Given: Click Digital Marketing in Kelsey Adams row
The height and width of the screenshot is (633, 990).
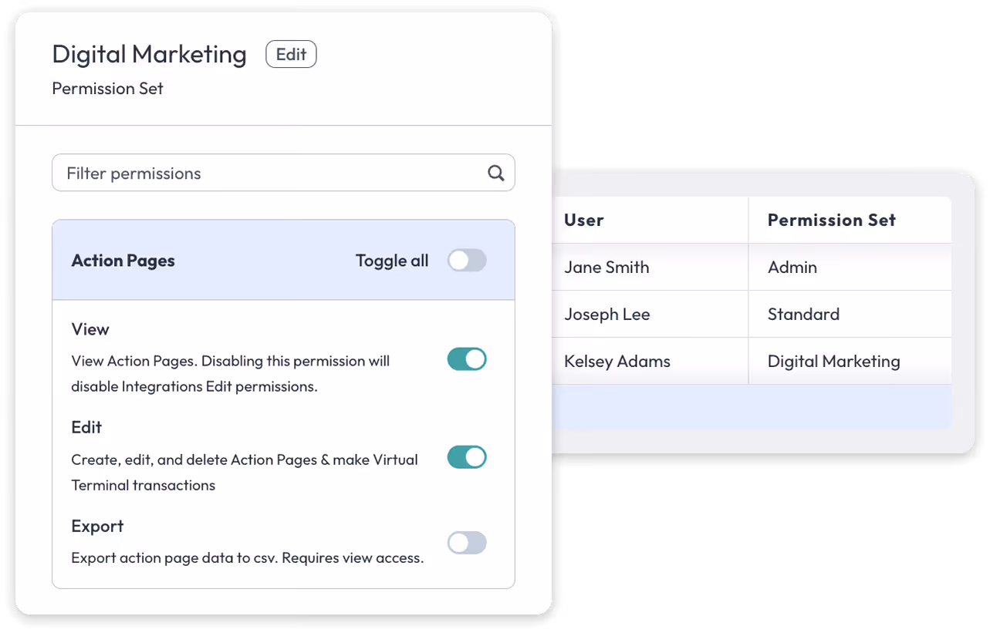Looking at the screenshot, I should pyautogui.click(x=833, y=361).
